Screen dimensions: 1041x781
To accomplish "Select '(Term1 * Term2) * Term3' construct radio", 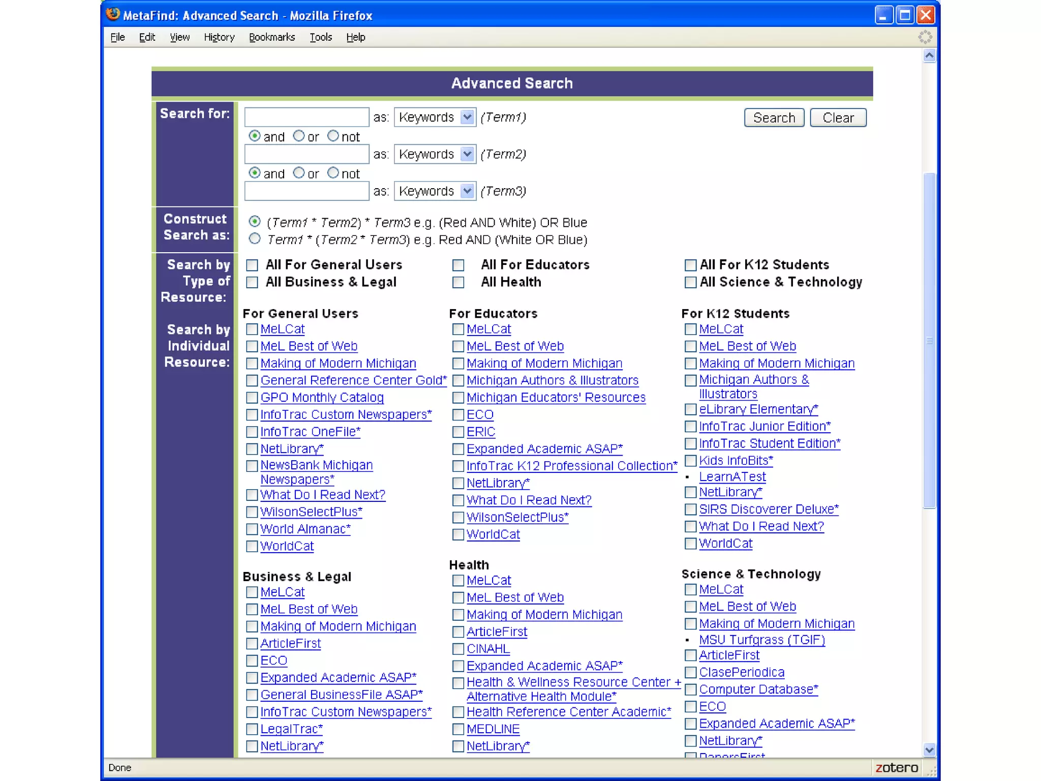I will click(255, 222).
